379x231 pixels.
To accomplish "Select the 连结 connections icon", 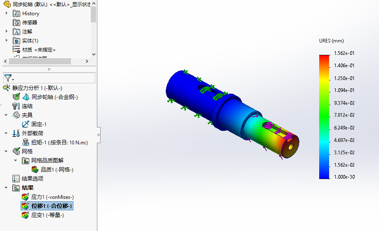I will tap(16, 106).
